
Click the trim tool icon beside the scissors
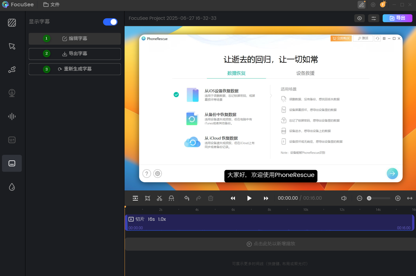point(171,198)
